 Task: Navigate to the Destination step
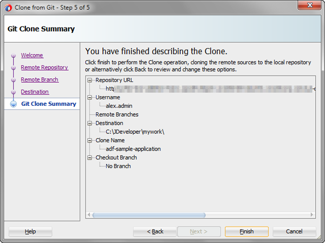35,92
